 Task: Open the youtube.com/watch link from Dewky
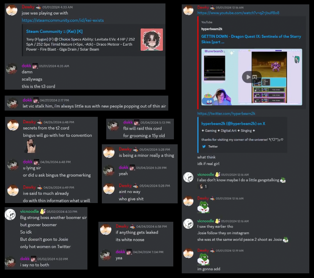[x=238, y=13]
